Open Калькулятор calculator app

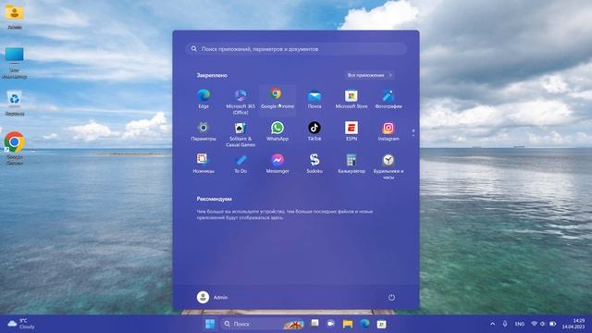pyautogui.click(x=351, y=164)
